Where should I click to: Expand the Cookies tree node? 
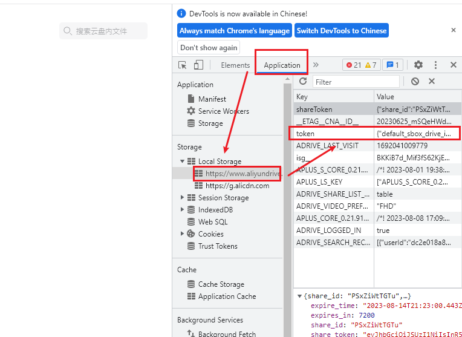point(183,234)
